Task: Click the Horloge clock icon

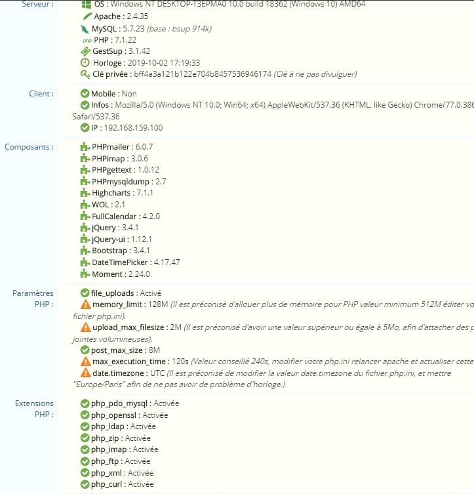Action: [x=85, y=63]
